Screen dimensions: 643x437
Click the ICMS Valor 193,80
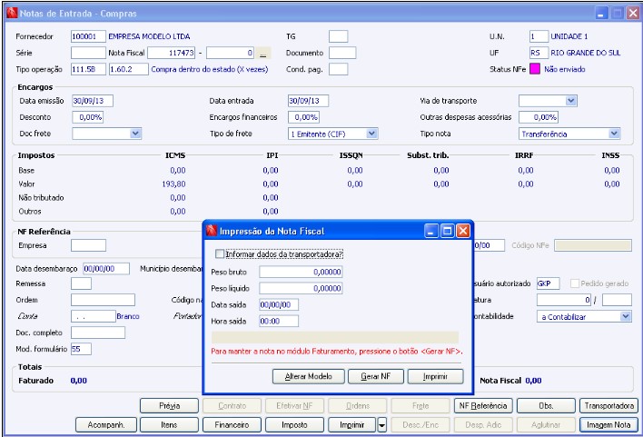[x=173, y=184]
